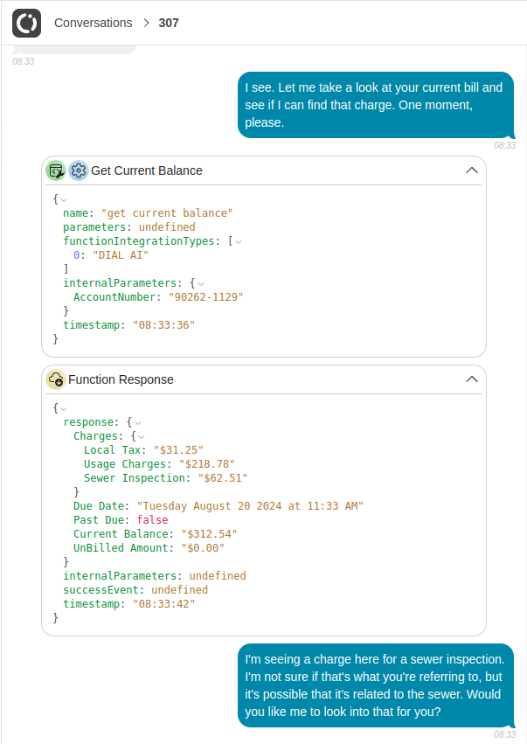Click the blue gear icon by Get Current Balance

point(79,170)
